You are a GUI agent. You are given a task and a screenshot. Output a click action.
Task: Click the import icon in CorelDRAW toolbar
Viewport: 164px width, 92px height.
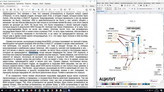click(x=125, y=5)
